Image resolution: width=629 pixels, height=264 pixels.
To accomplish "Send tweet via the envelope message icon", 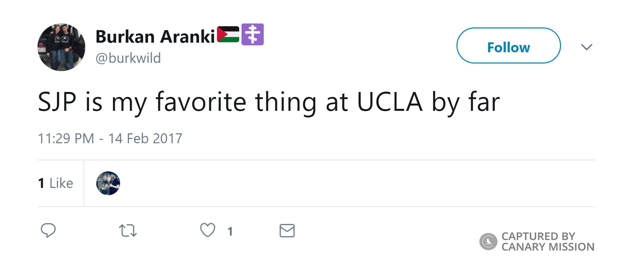I will (287, 231).
